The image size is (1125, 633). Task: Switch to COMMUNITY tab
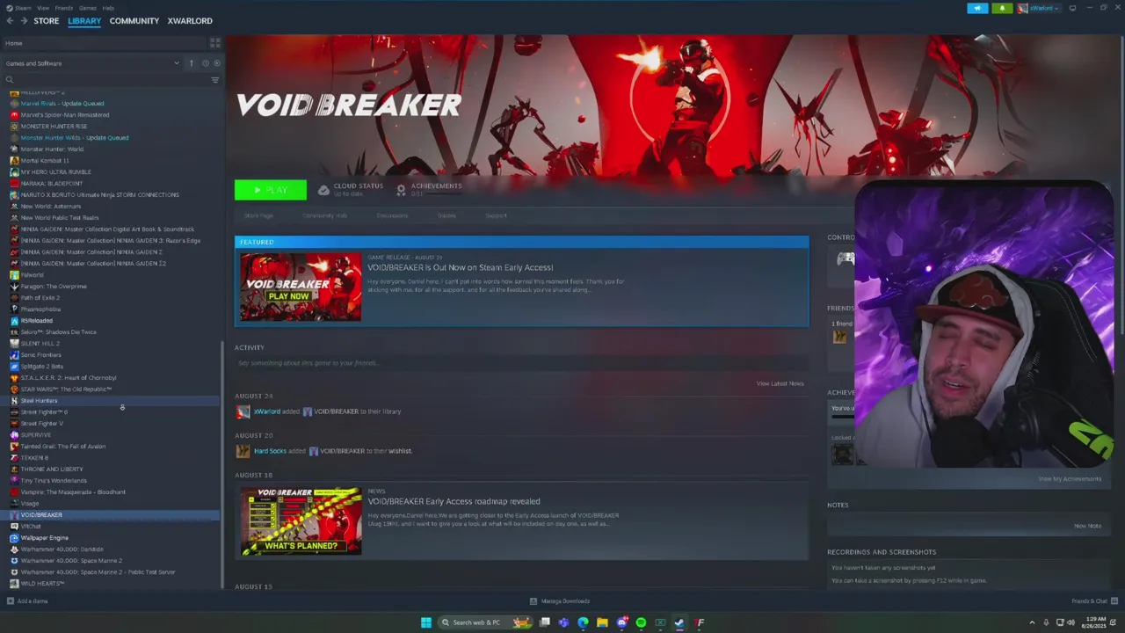(x=134, y=20)
